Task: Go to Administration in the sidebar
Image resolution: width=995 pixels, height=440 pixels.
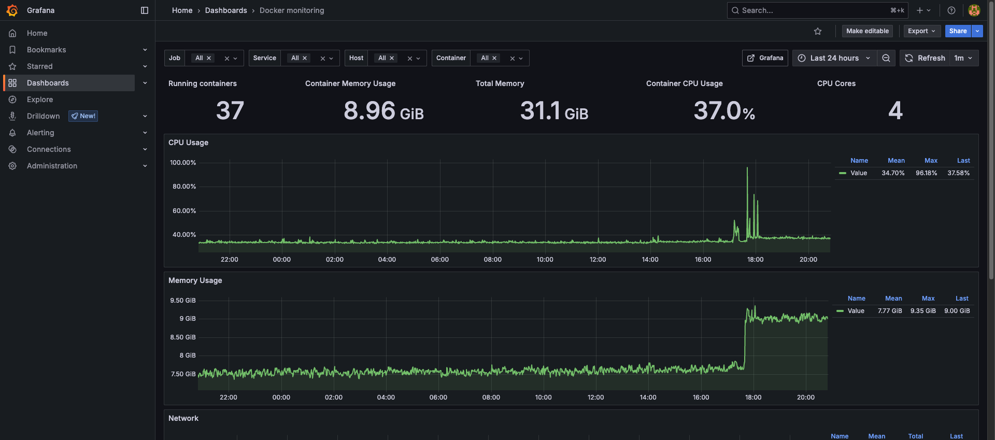Action: 52,166
